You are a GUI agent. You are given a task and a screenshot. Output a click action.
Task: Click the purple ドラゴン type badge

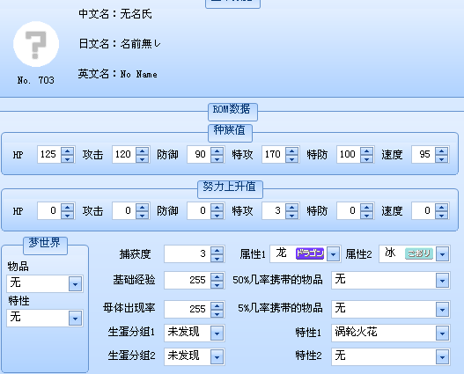point(310,253)
